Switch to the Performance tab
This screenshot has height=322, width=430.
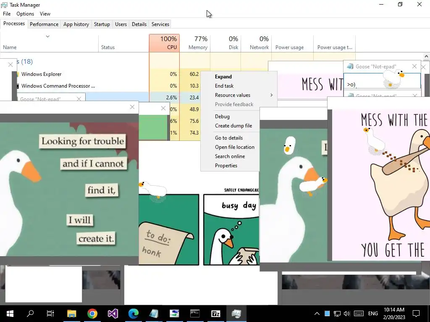[x=44, y=24]
